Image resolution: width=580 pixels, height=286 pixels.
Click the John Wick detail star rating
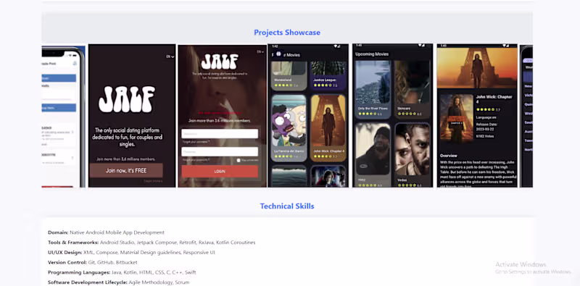485,109
